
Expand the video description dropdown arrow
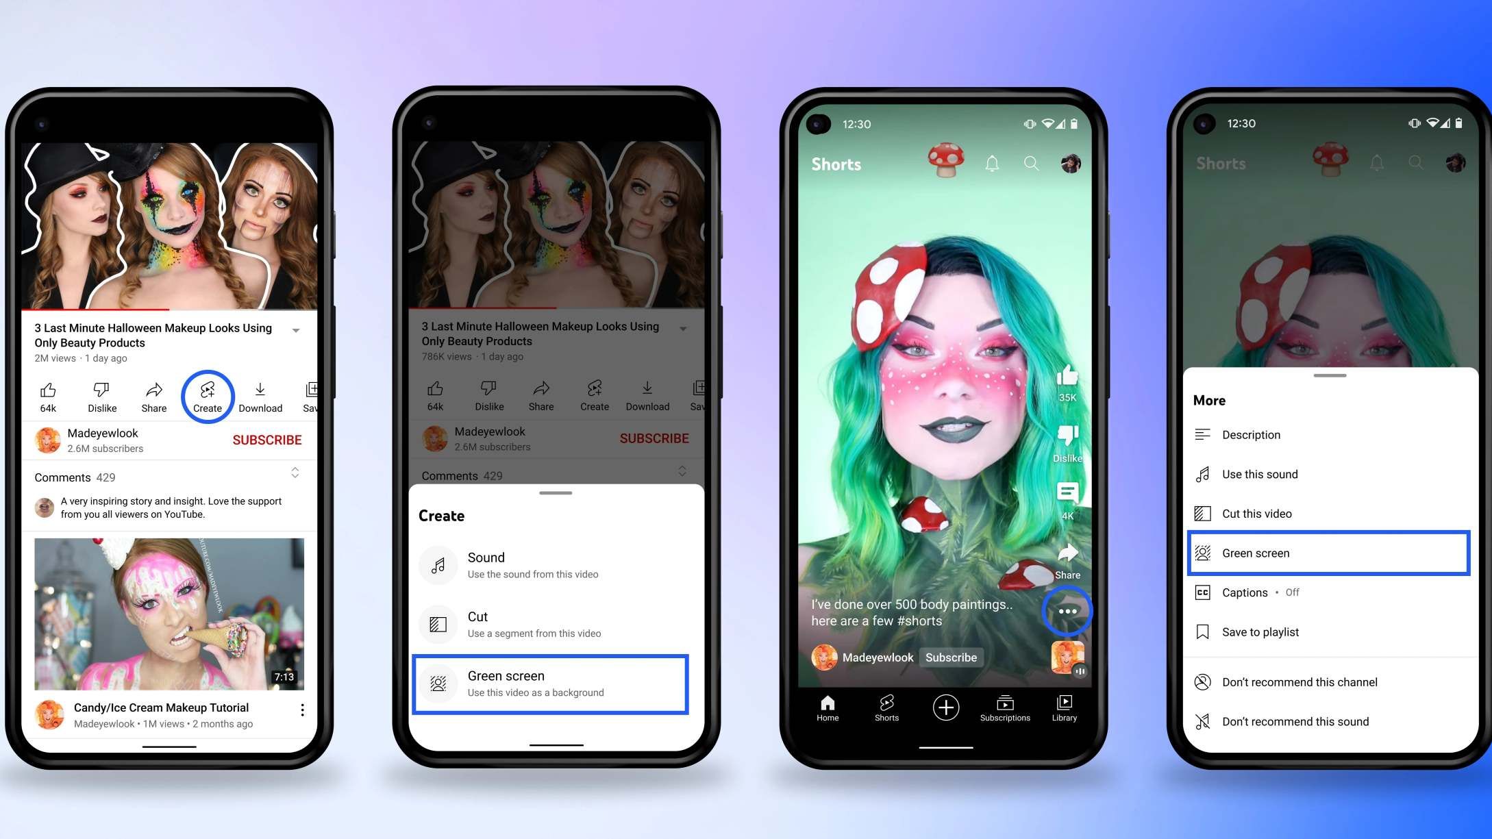click(296, 330)
